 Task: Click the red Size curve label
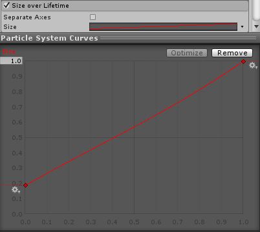click(x=9, y=52)
